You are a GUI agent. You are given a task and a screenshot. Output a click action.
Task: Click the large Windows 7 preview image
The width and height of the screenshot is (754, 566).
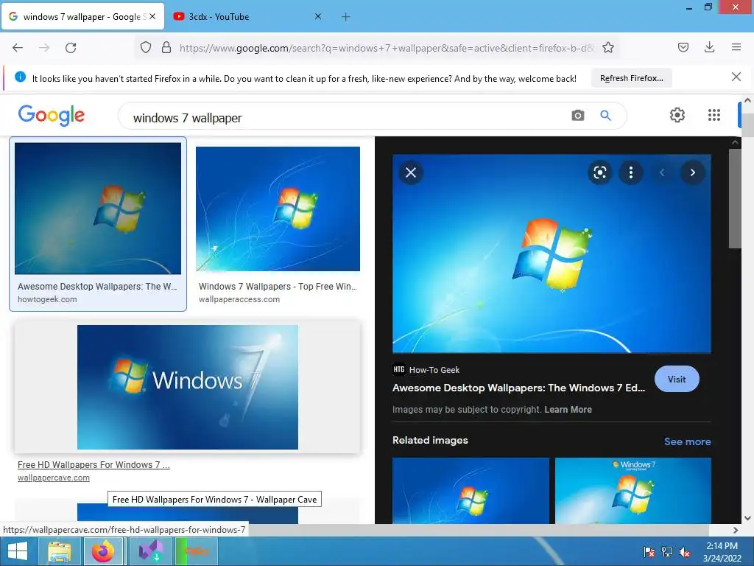[x=552, y=254]
